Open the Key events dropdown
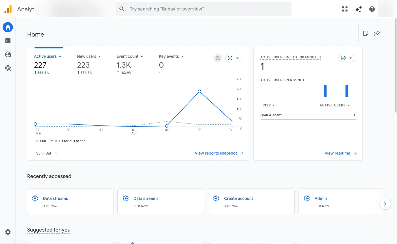This screenshot has width=397, height=244. 171,56
